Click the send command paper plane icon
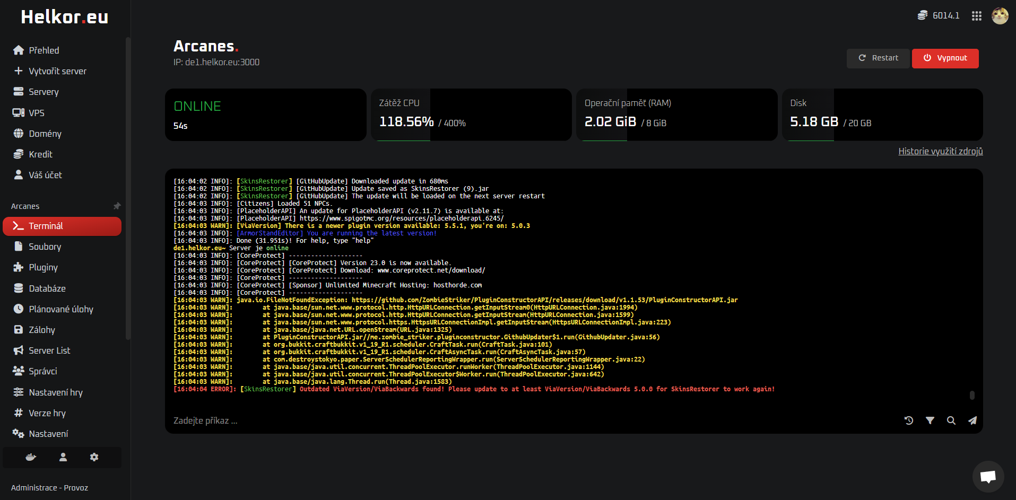 (972, 420)
